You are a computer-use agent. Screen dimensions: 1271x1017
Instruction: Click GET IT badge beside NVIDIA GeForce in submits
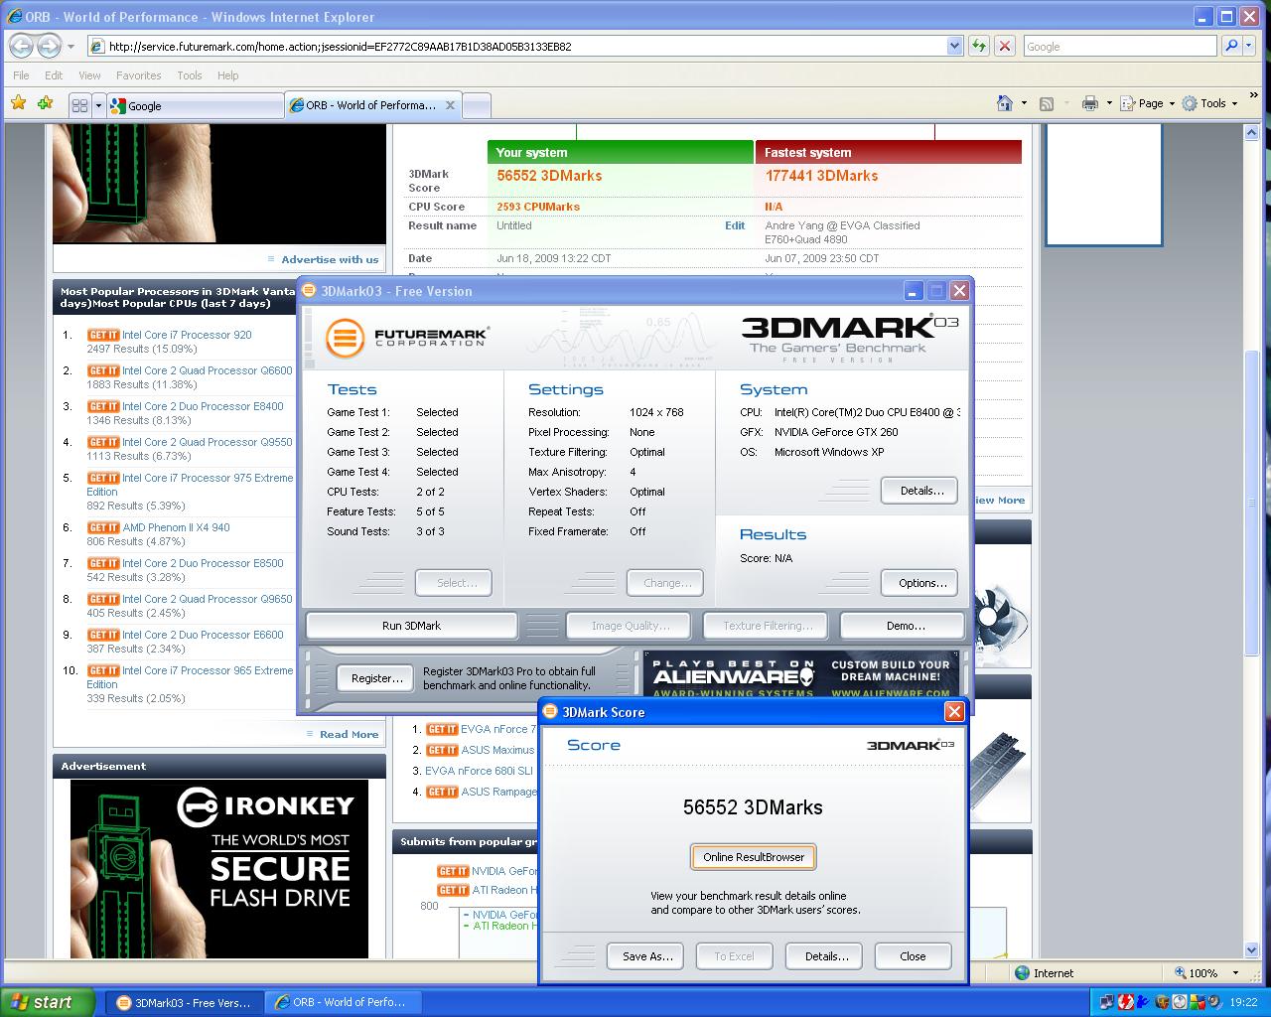[453, 871]
